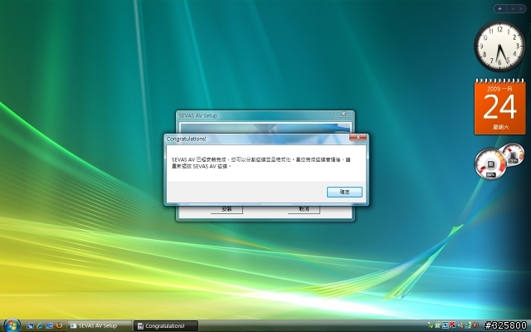
Task: Click the SEVAS AV Setup title text
Action: (x=198, y=115)
